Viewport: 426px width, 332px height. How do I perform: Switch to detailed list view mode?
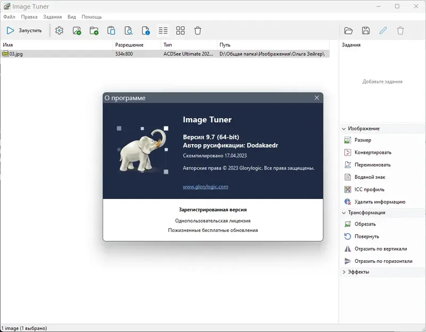(163, 30)
